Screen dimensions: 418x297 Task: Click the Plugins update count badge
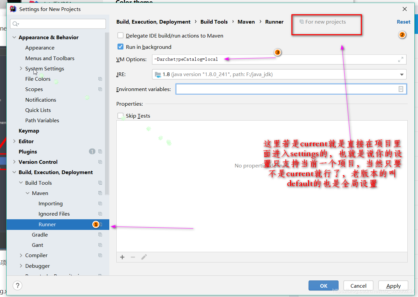pyautogui.click(x=92, y=151)
